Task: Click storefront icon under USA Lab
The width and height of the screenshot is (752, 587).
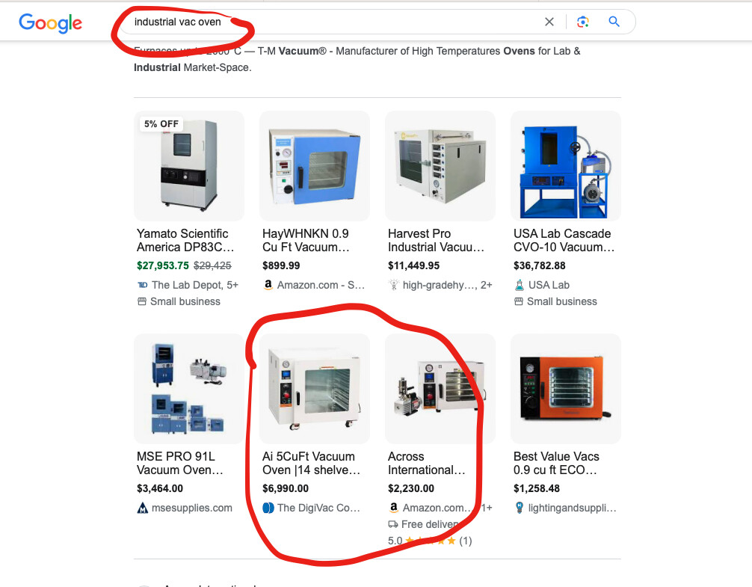Action: click(x=519, y=301)
